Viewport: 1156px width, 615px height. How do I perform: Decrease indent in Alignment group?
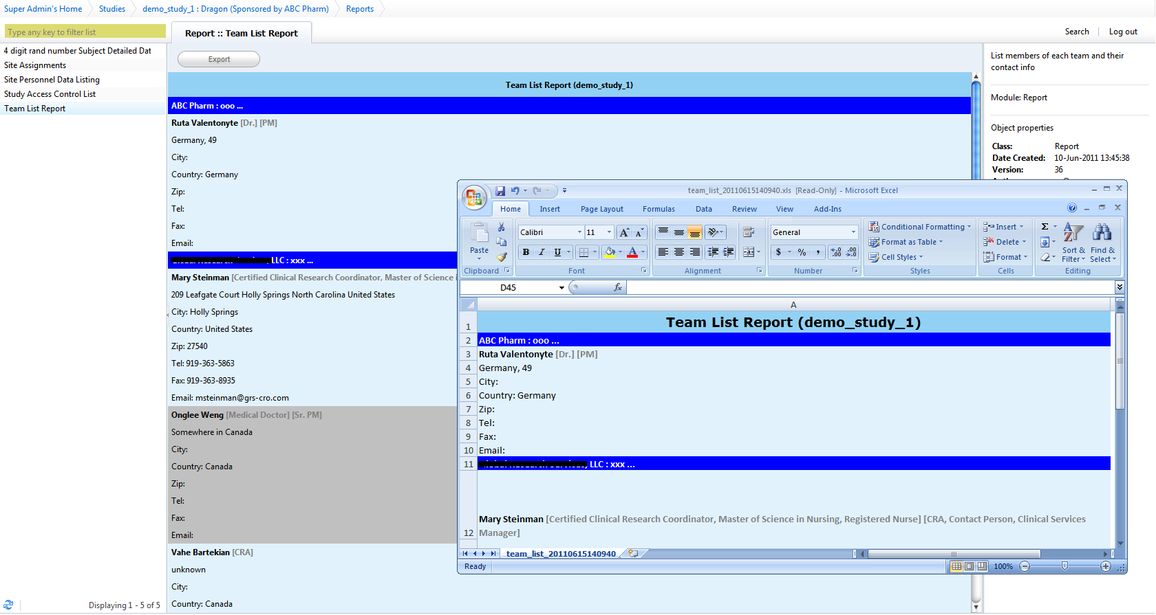point(713,252)
